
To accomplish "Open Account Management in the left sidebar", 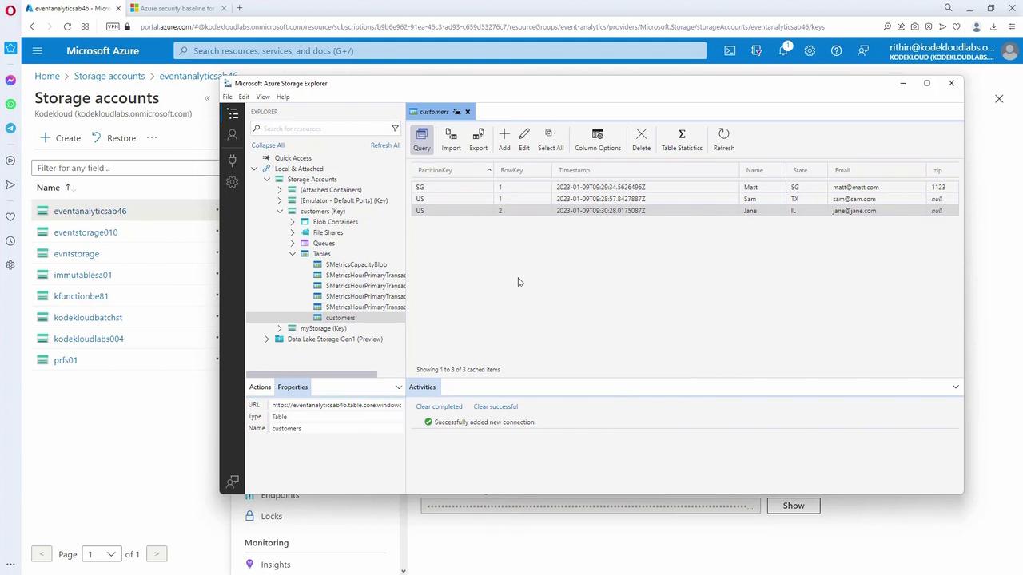I will pos(233,136).
